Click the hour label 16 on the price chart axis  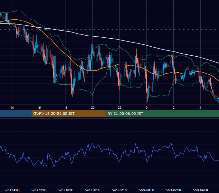(x=39, y=108)
